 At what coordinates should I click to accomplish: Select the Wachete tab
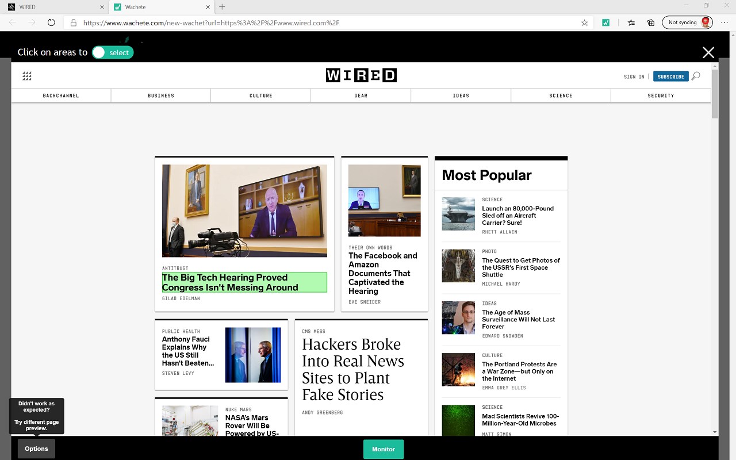(162, 7)
